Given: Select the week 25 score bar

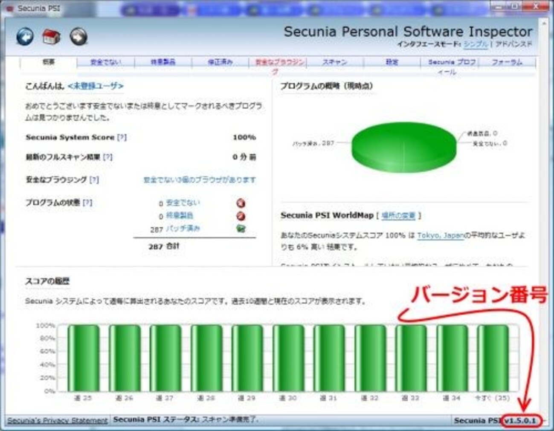Looking at the screenshot, I should click(84, 358).
